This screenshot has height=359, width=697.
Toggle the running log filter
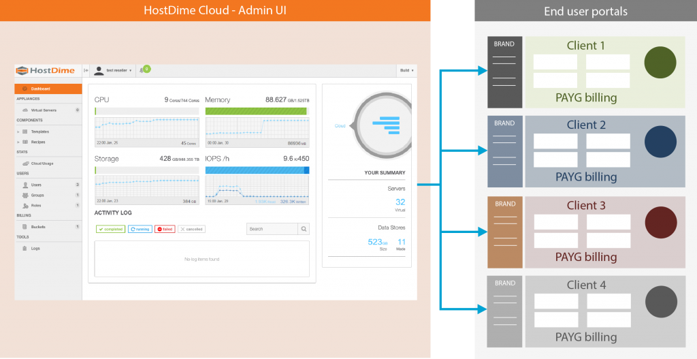[140, 229]
